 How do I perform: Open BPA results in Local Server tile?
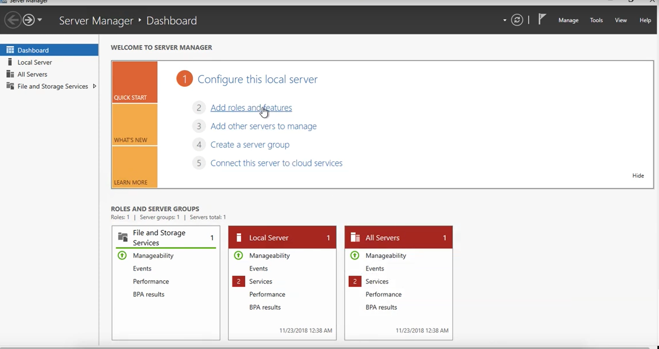pyautogui.click(x=265, y=307)
